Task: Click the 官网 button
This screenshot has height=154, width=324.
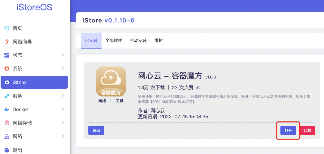Action: coord(96,130)
